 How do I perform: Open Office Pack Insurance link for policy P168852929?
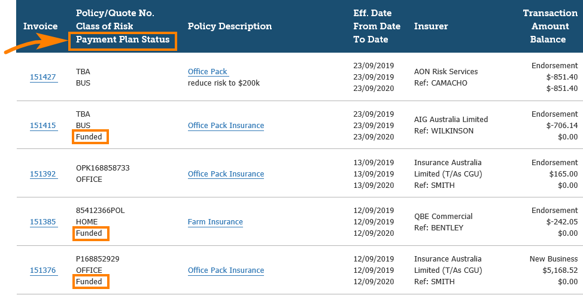pos(226,270)
